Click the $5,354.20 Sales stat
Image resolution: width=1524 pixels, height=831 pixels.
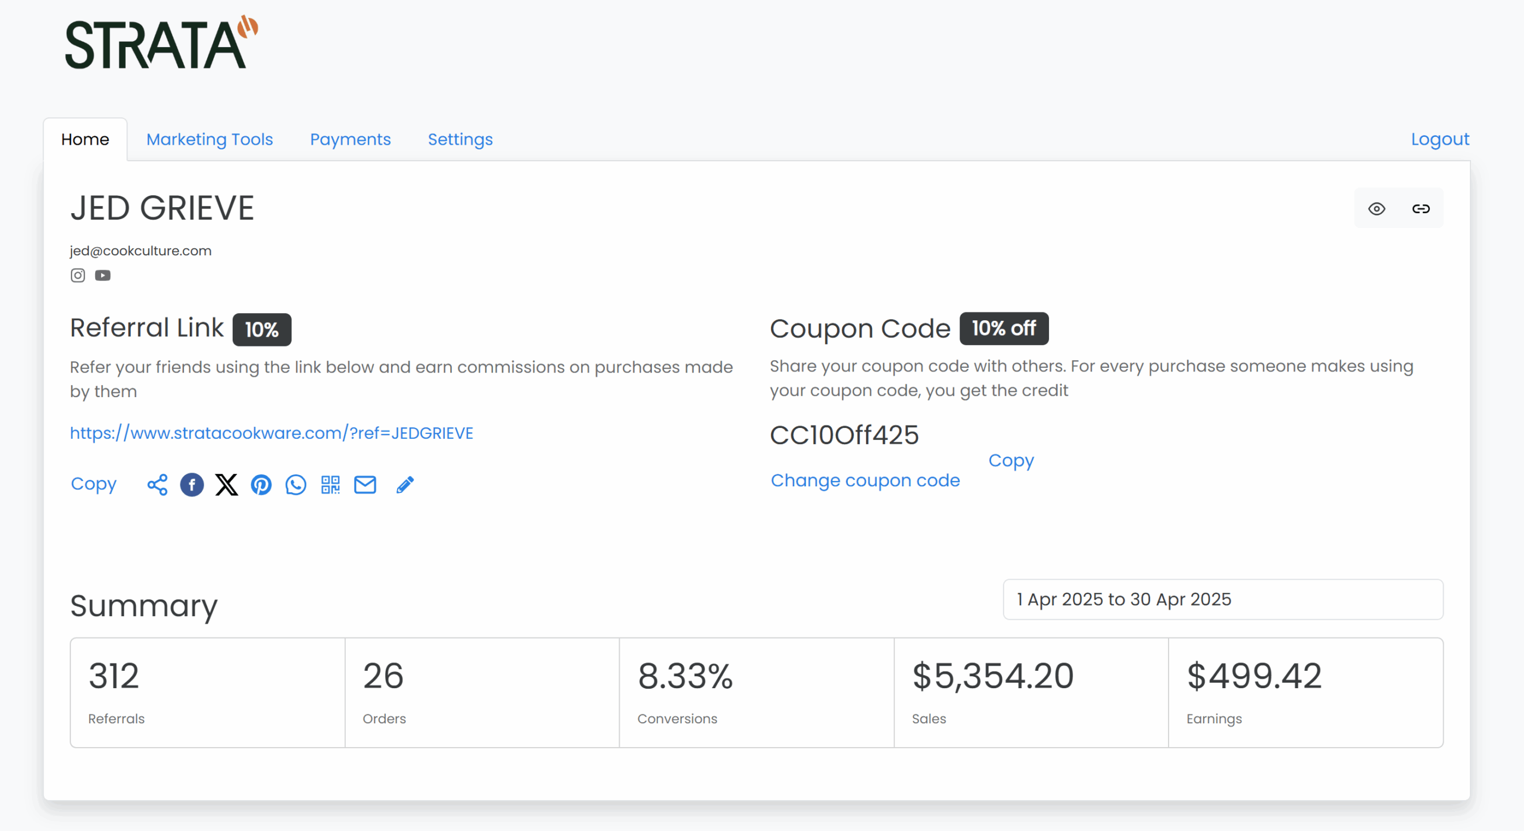[1031, 692]
